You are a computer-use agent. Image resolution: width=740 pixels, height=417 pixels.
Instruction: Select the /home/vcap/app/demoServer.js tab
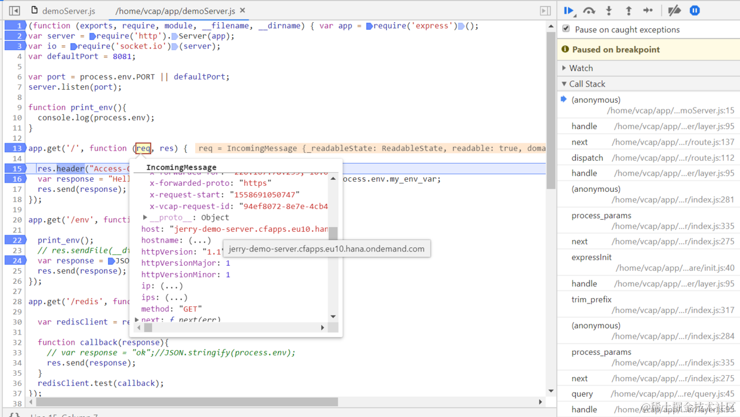tap(174, 11)
